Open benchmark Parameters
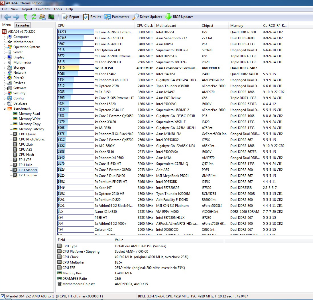Viewport: 313px width, 300px height. pos(117,17)
